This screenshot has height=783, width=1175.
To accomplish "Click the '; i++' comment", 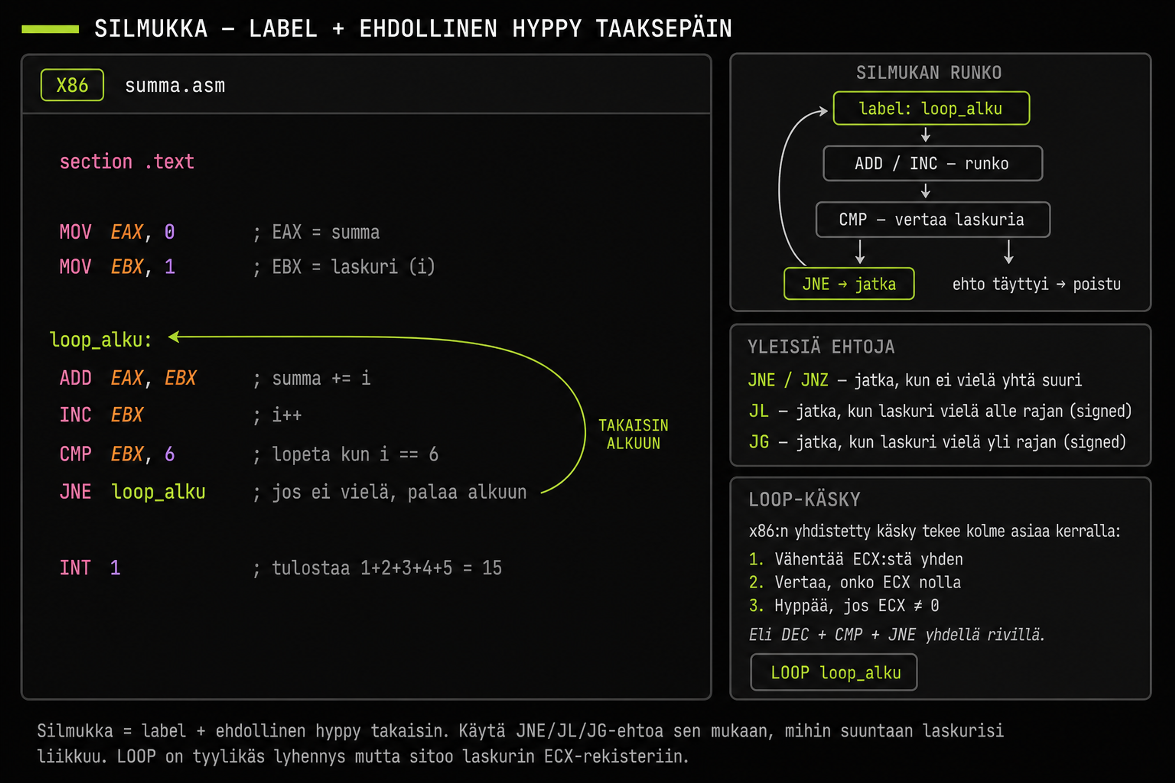I will click(278, 415).
